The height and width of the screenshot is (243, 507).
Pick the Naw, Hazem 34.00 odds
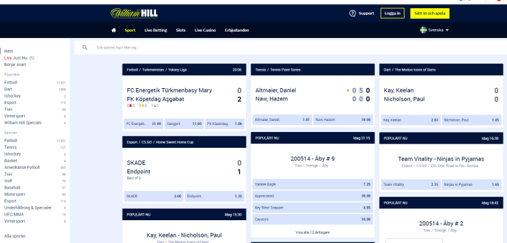[343, 120]
